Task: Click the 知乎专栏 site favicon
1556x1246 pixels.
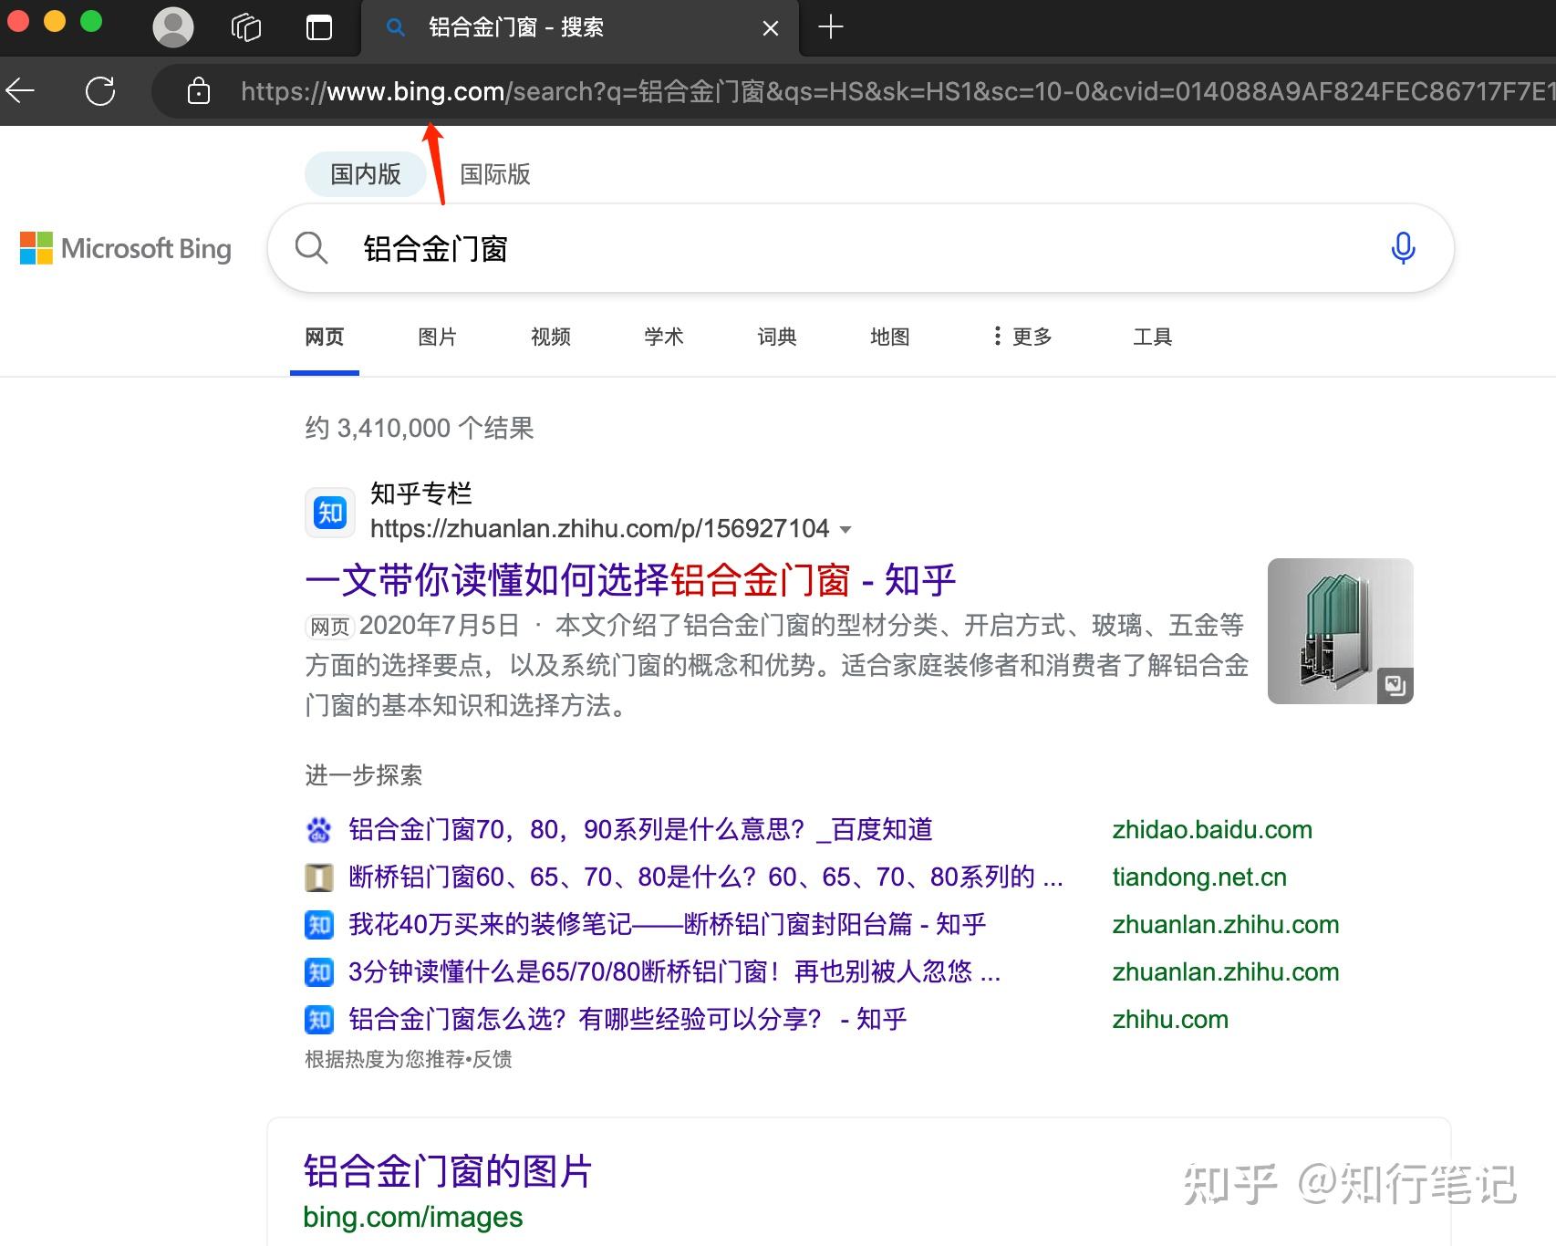Action: tap(329, 513)
